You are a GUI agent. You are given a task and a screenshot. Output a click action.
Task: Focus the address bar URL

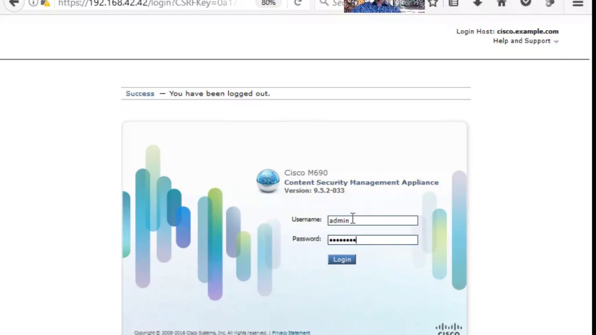[147, 3]
